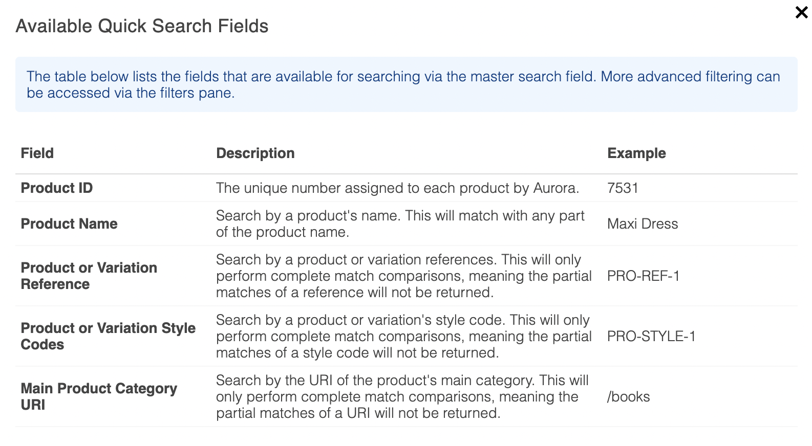The height and width of the screenshot is (446, 812).
Task: Select the Product Name field name
Action: pos(69,224)
